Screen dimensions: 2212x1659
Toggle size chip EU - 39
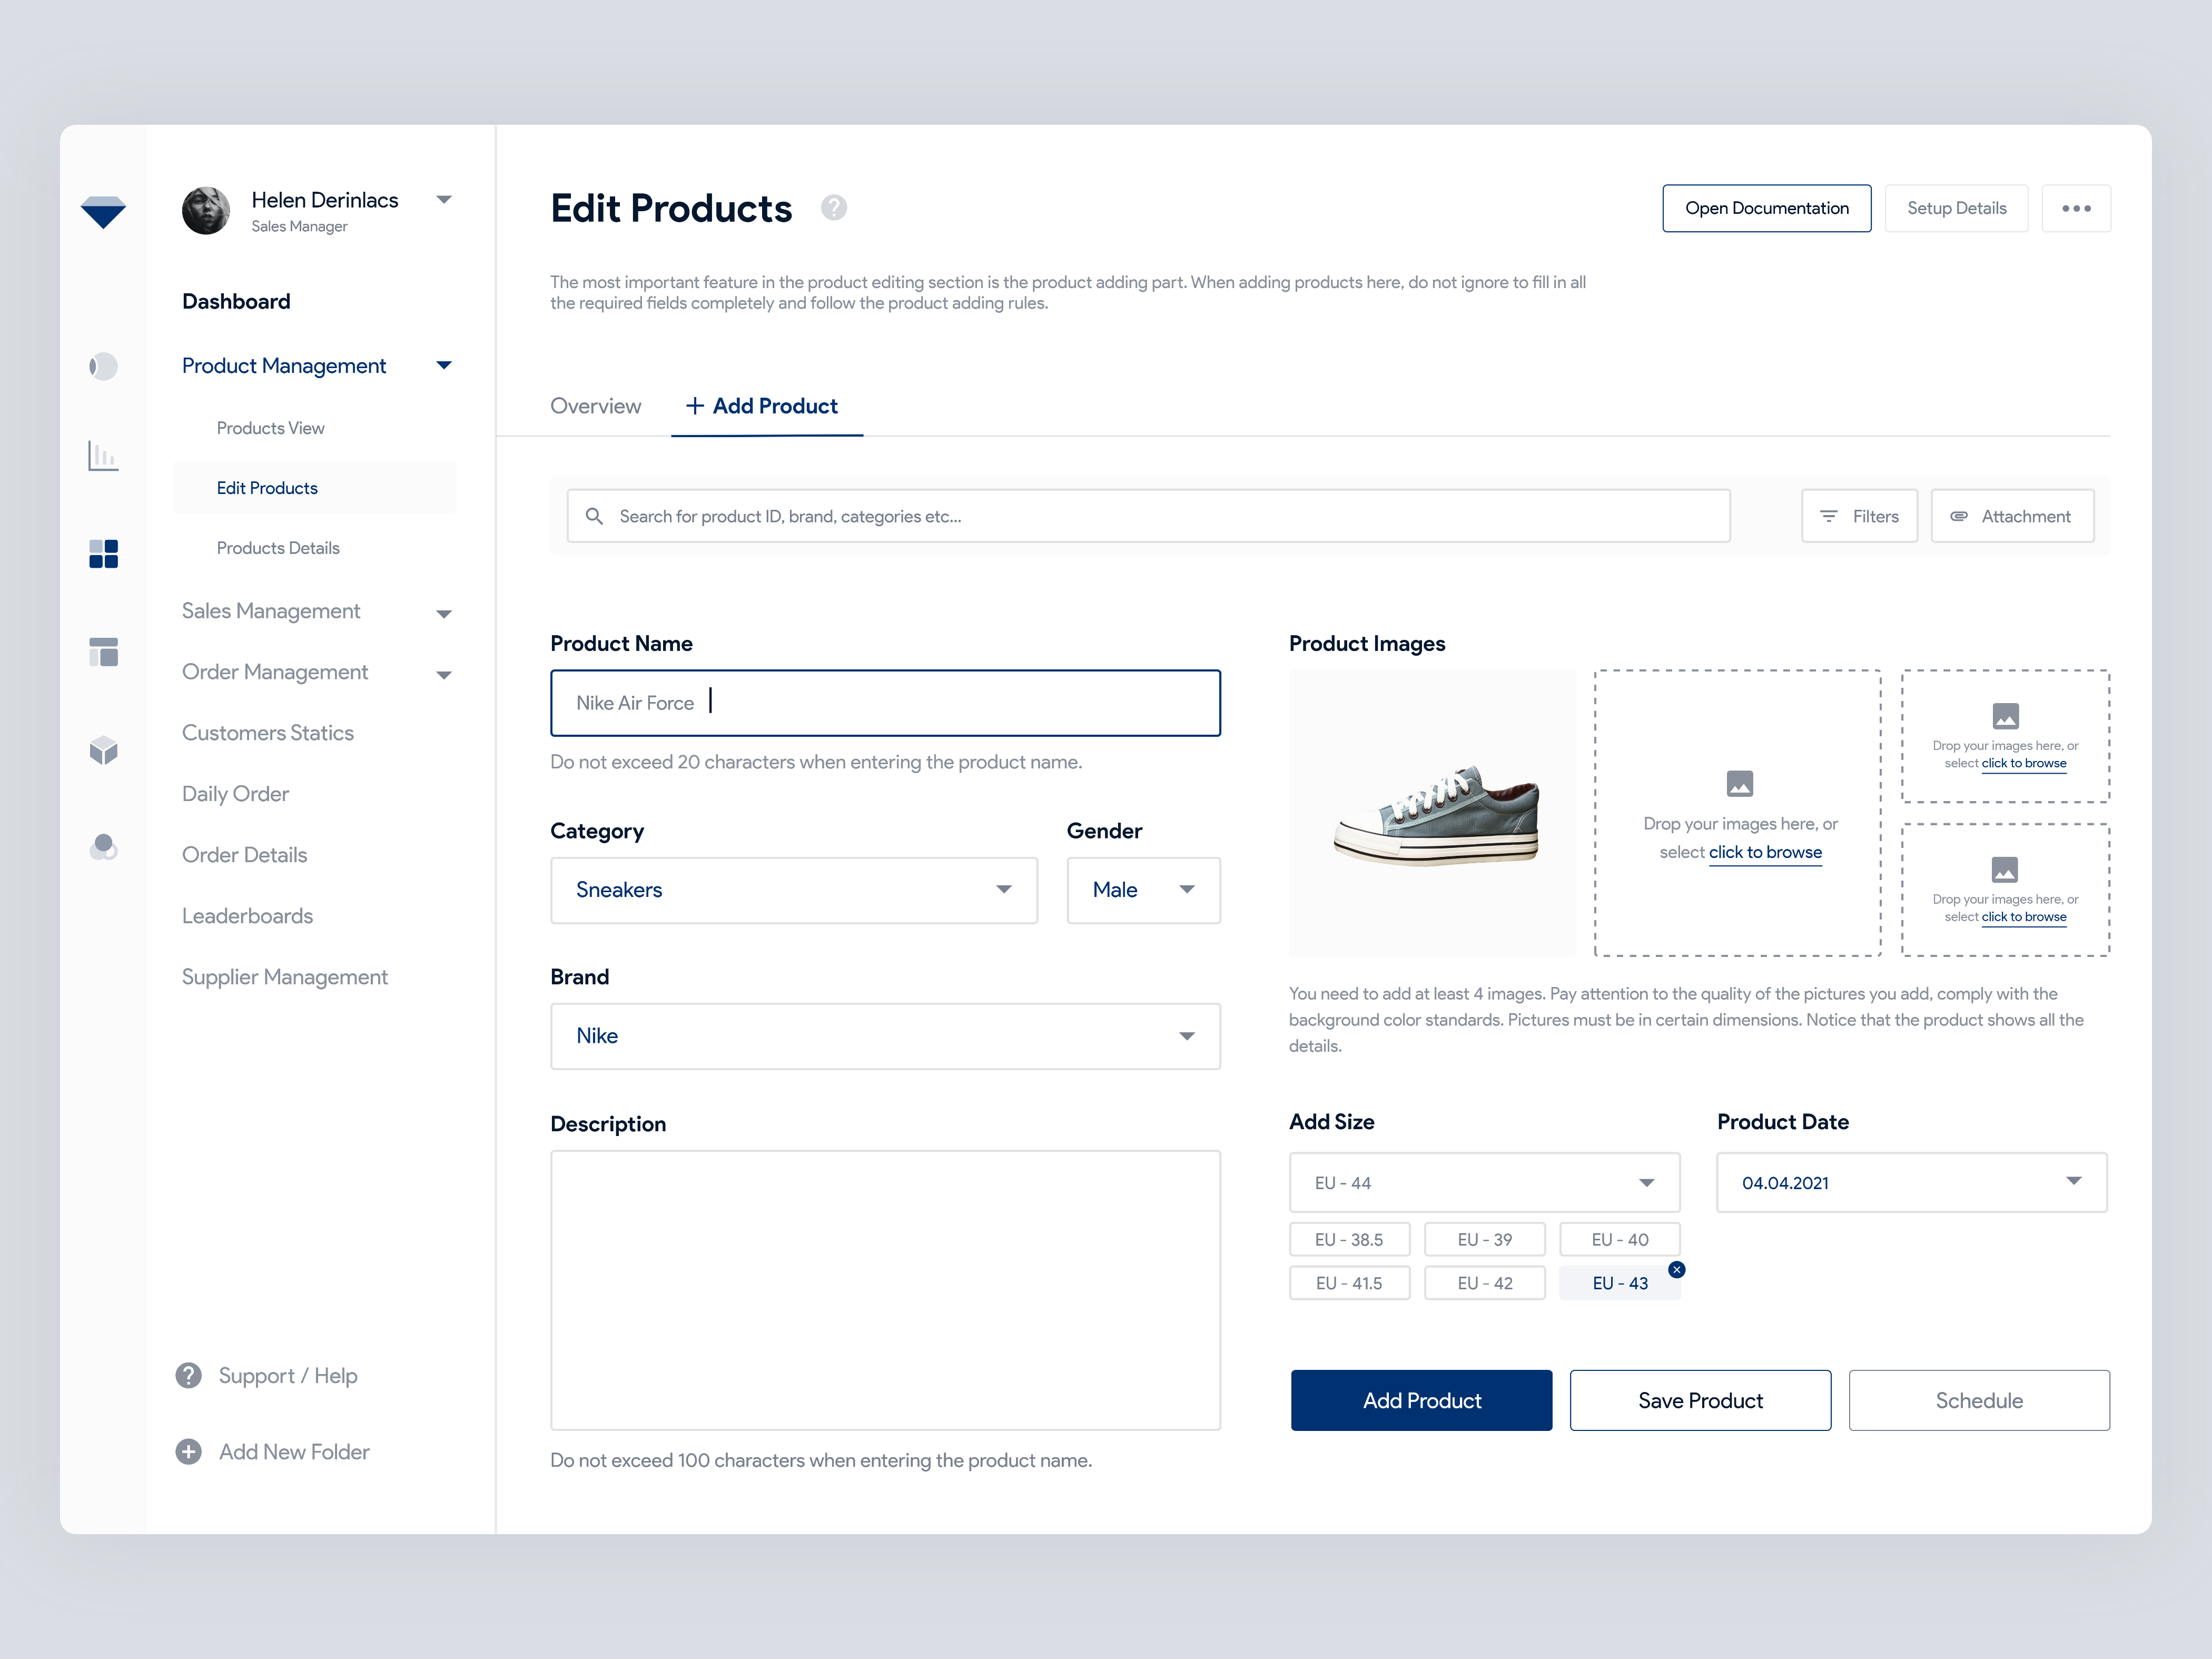point(1484,1240)
